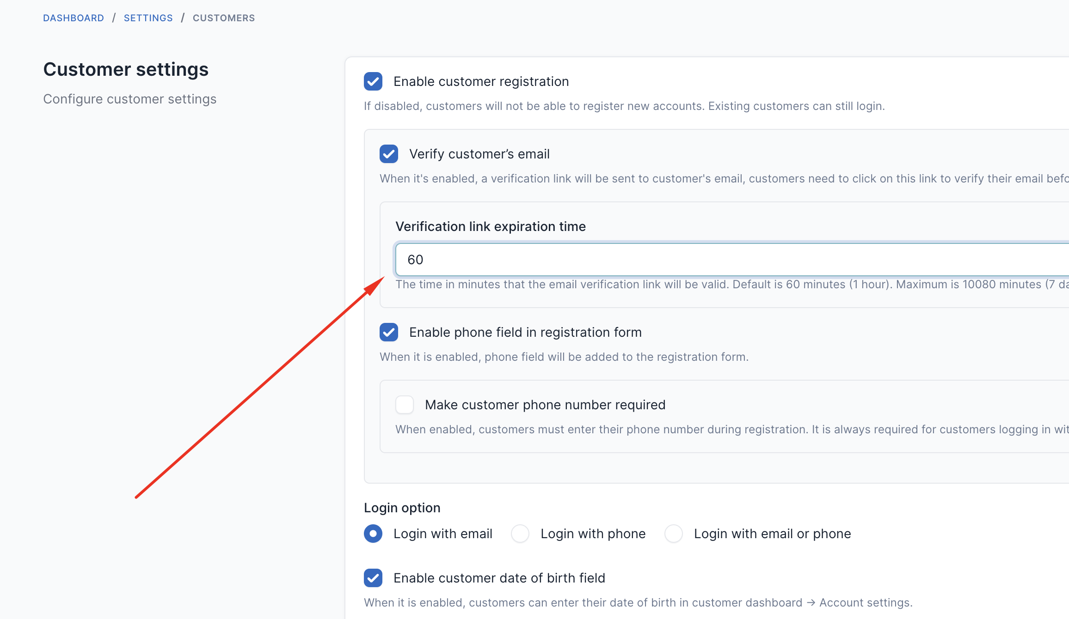This screenshot has width=1069, height=619.
Task: Click the Login with email label text
Action: click(x=443, y=534)
